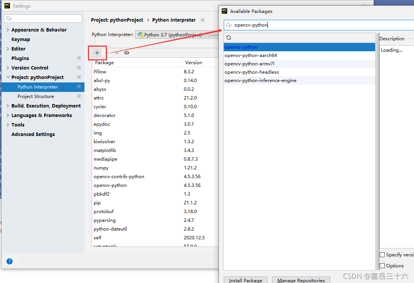This screenshot has height=283, width=414.
Task: Click the Install Package button
Action: pyautogui.click(x=245, y=280)
